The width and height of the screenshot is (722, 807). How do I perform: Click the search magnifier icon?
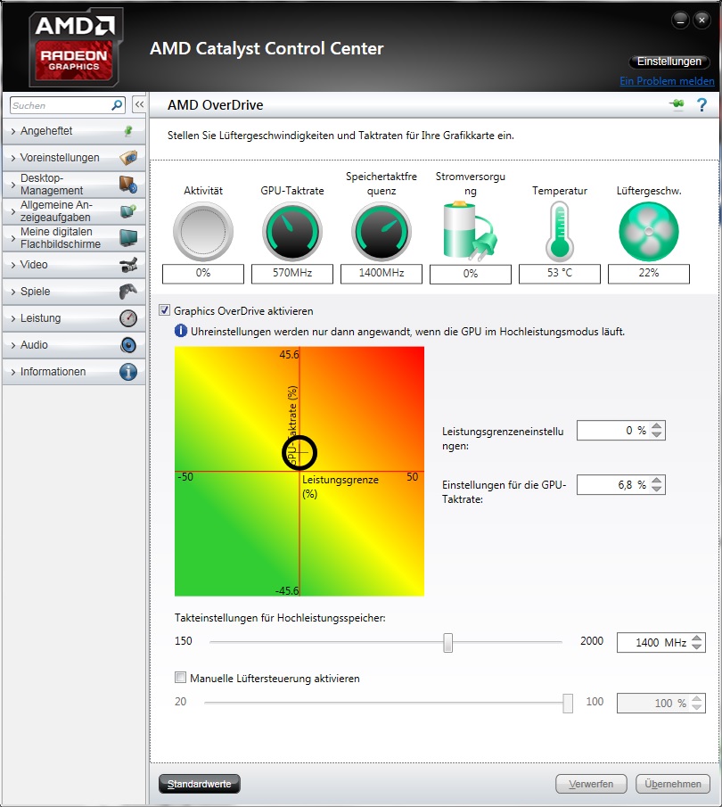pyautogui.click(x=118, y=105)
